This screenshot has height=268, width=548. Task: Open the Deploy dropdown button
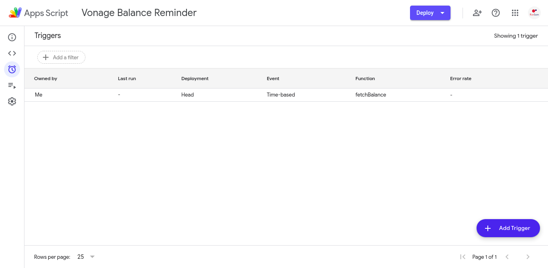[x=430, y=13]
